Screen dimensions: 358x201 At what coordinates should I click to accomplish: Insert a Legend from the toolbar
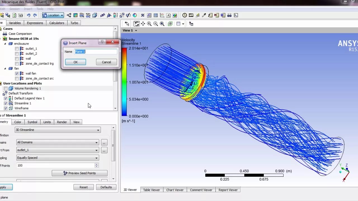(x=116, y=15)
